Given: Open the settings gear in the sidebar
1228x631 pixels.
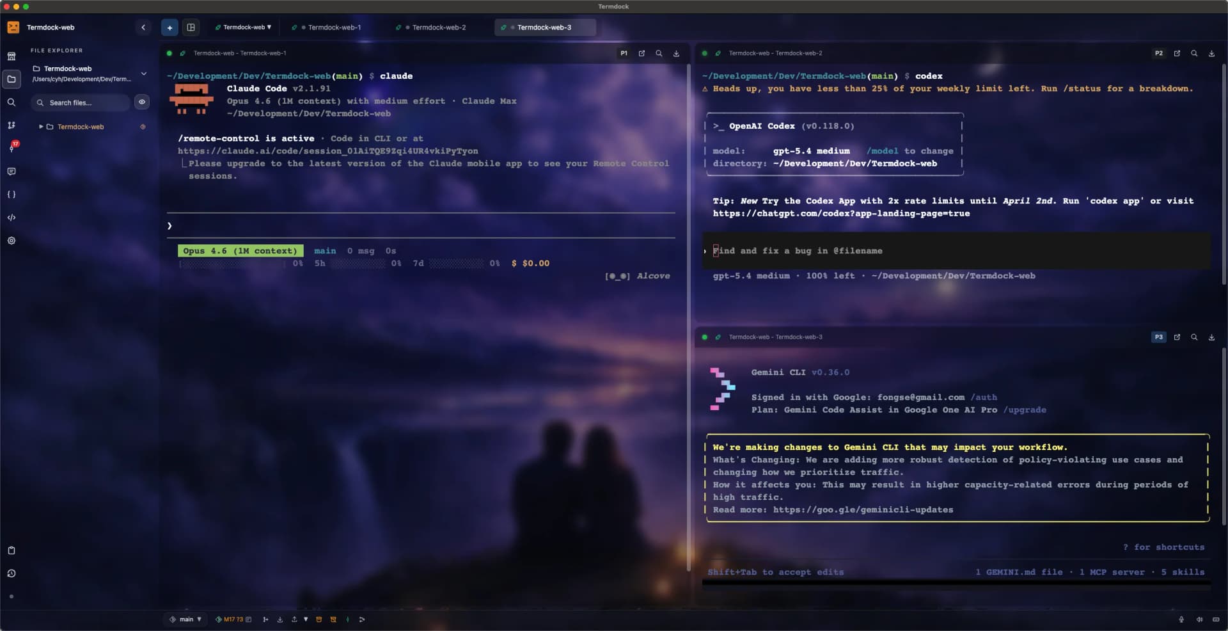Looking at the screenshot, I should 12,241.
